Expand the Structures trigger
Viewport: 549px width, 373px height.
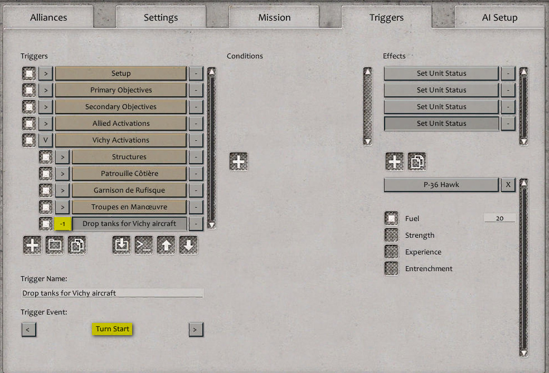[x=62, y=156]
